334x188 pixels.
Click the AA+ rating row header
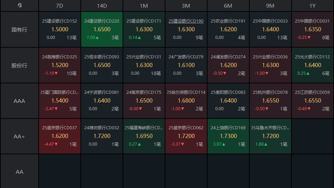tap(20, 136)
